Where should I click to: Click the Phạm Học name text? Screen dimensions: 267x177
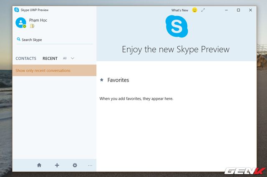pos(38,20)
